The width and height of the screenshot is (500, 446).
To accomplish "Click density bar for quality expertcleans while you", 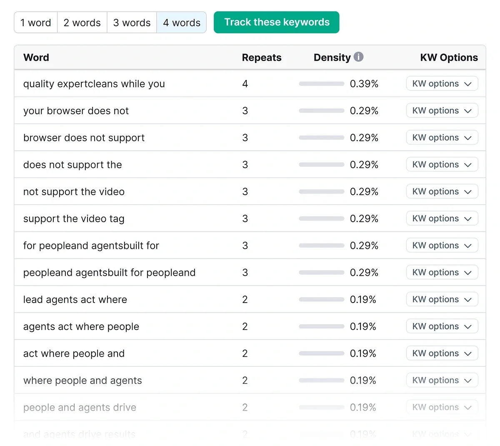I will coord(322,84).
